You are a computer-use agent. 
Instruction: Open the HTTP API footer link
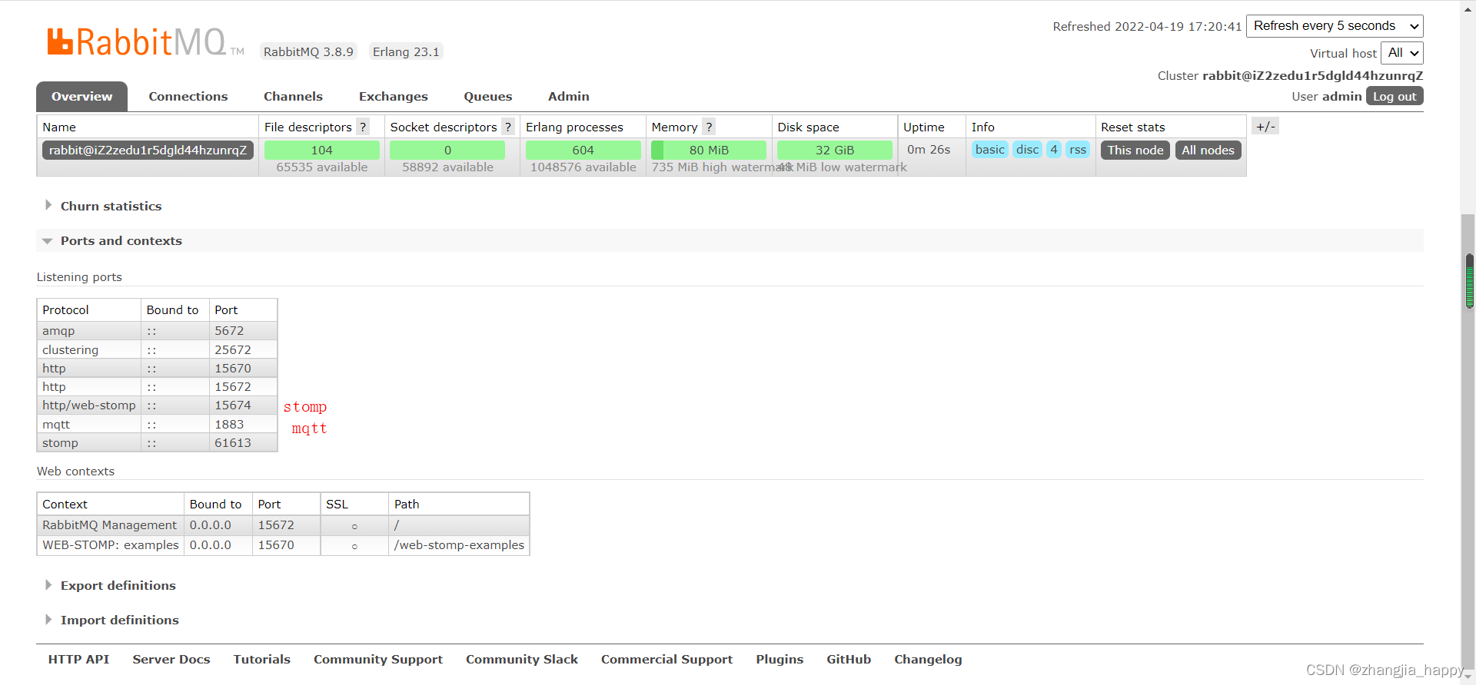(x=78, y=659)
